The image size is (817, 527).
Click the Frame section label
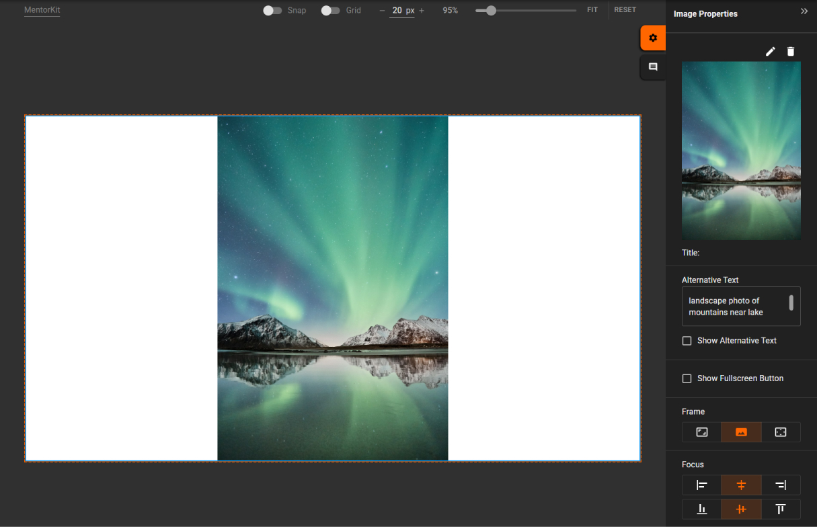point(693,411)
